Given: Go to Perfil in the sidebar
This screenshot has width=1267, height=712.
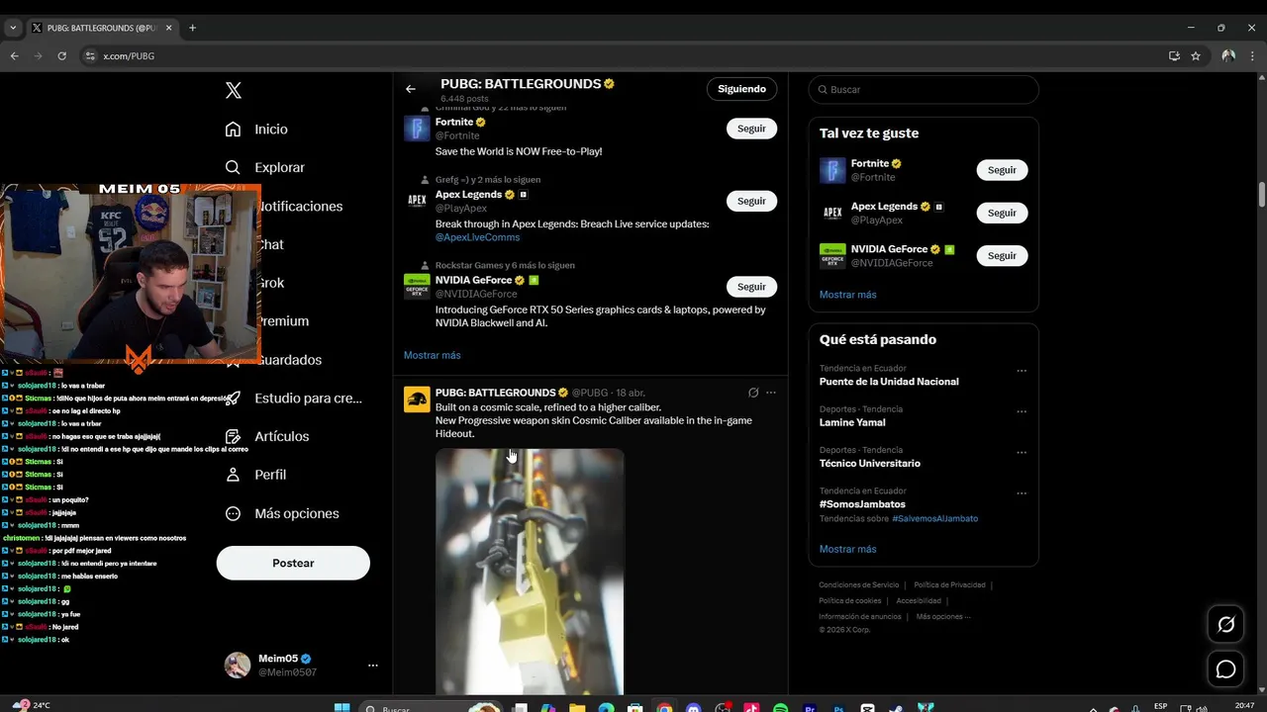Looking at the screenshot, I should 255,475.
